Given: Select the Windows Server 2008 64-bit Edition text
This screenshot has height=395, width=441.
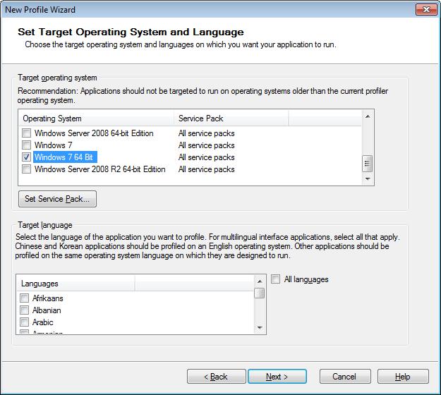Looking at the screenshot, I should [94, 133].
